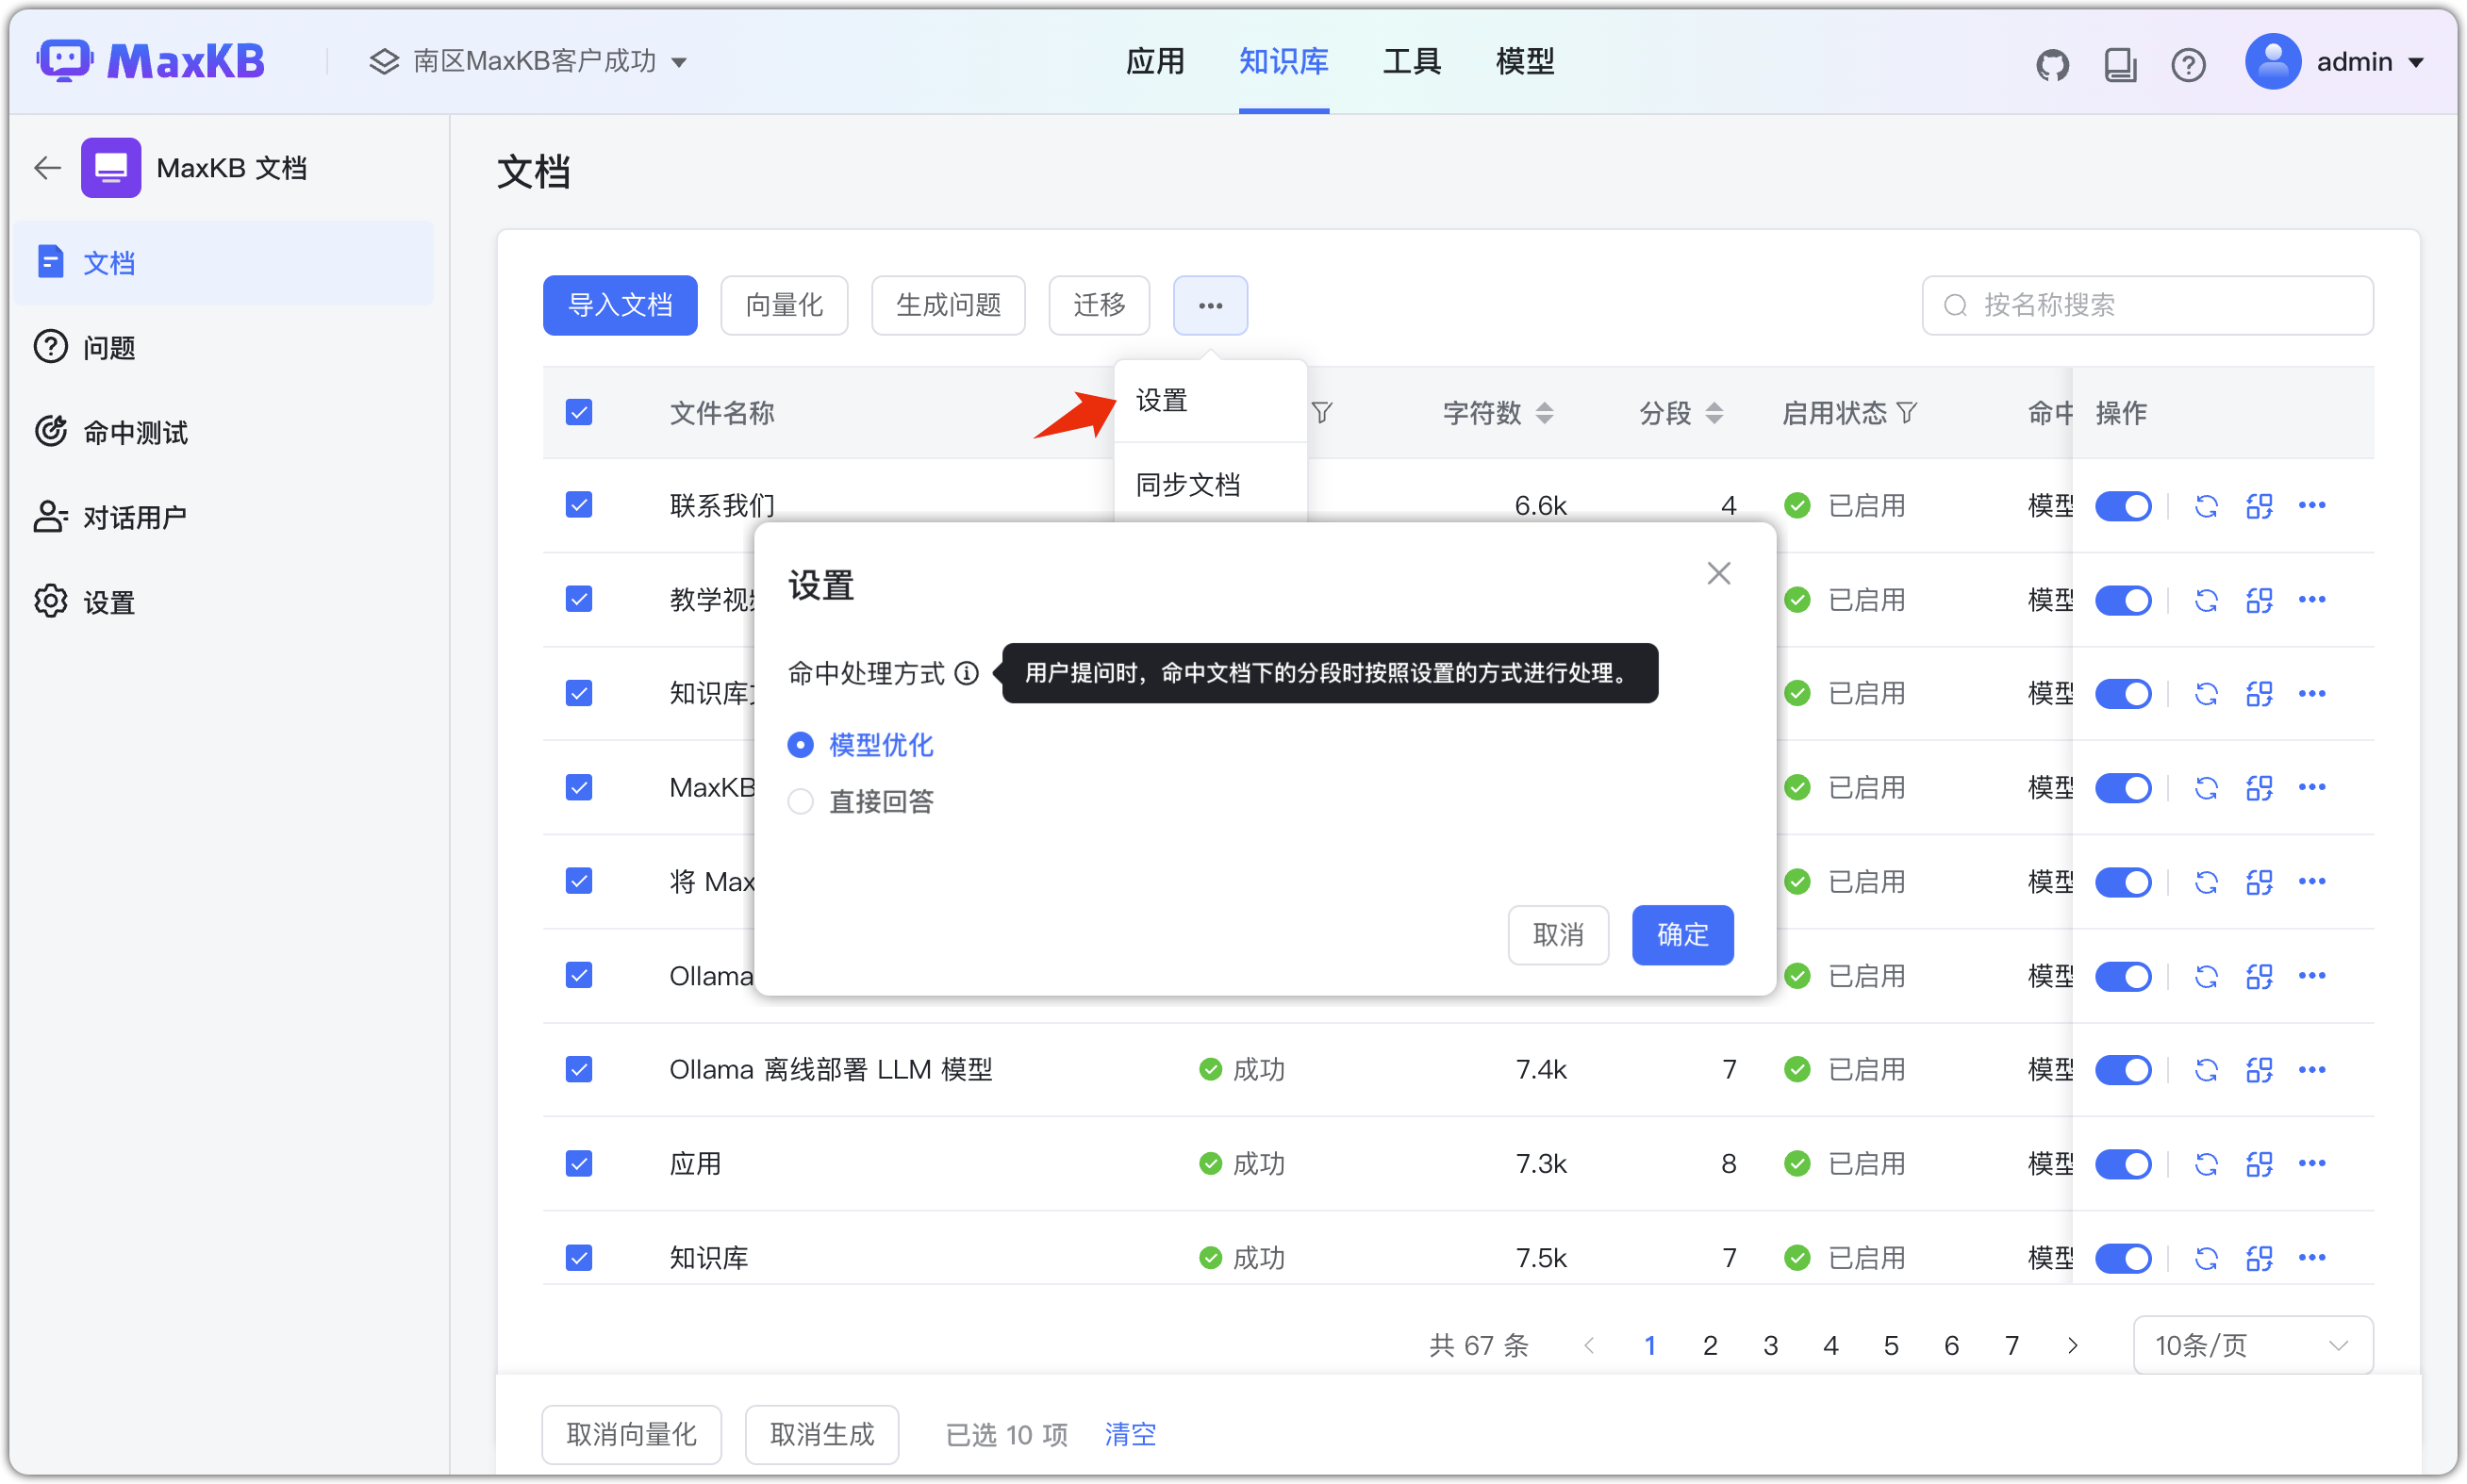Open more actions for 知识库 row
Image resolution: width=2467 pixels, height=1484 pixels.
coord(2312,1258)
